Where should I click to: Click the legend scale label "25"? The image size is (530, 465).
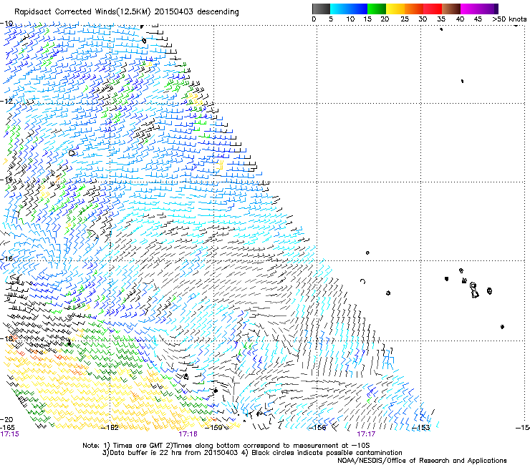[405, 19]
